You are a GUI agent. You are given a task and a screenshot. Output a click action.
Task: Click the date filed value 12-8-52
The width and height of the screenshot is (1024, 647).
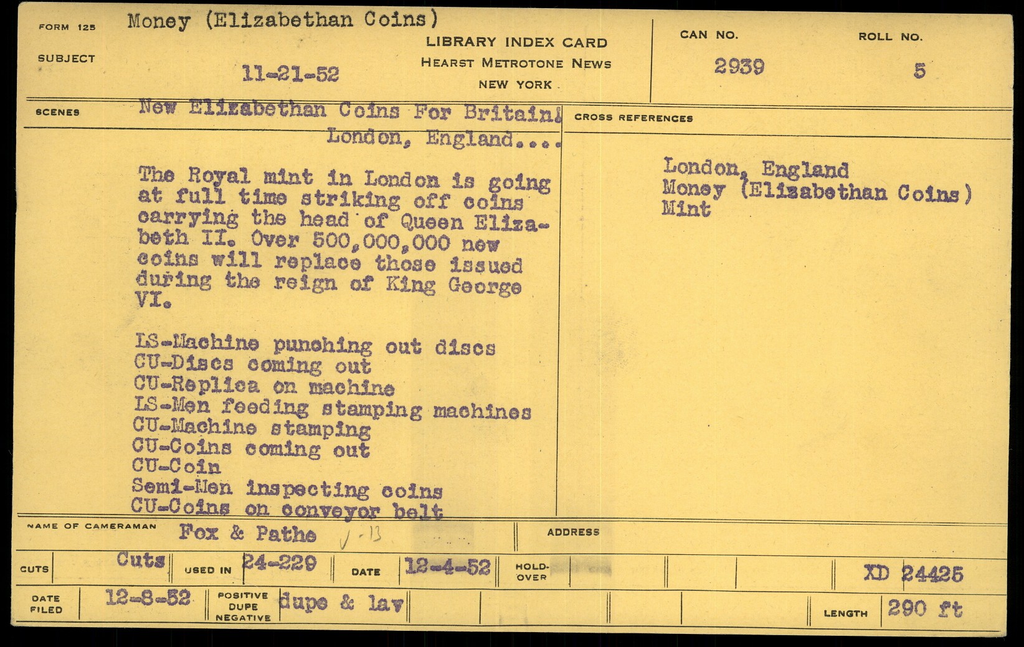click(148, 598)
